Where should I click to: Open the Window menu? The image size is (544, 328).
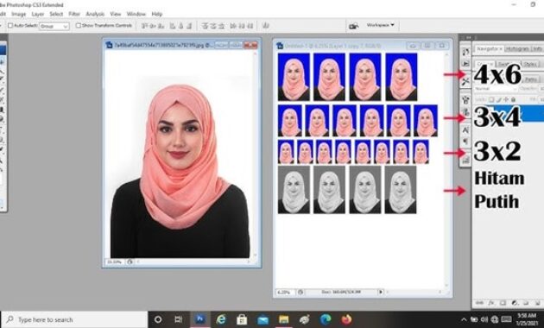click(136, 14)
